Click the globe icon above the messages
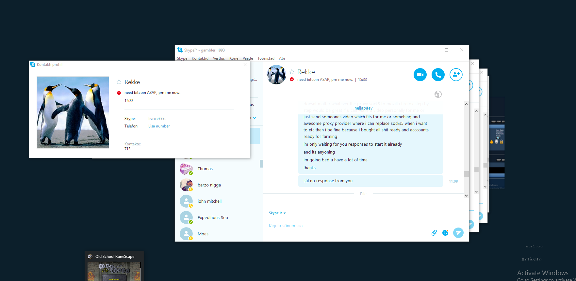 pos(438,94)
